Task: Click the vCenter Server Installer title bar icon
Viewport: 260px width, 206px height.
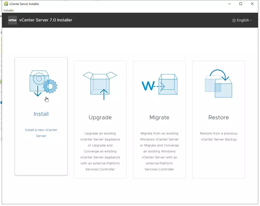Action: pyautogui.click(x=6, y=4)
